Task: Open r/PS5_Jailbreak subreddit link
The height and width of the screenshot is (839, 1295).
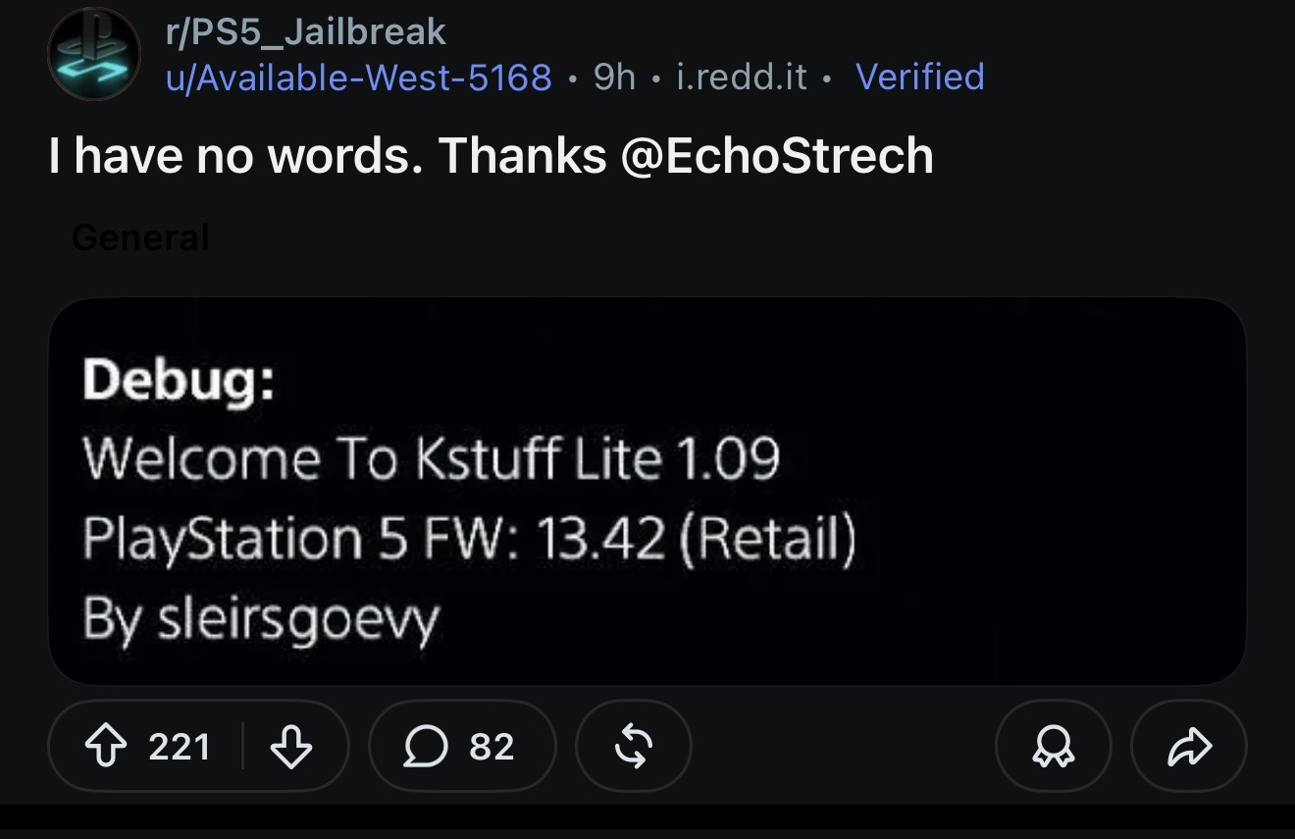Action: (x=306, y=31)
